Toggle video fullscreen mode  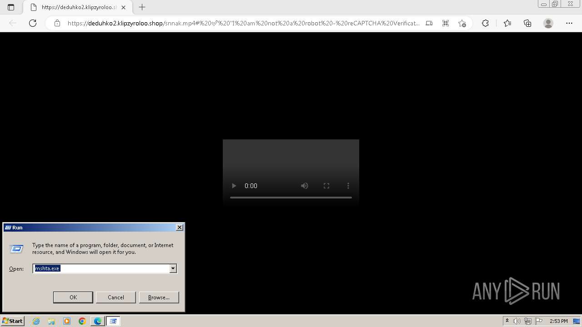point(326,186)
